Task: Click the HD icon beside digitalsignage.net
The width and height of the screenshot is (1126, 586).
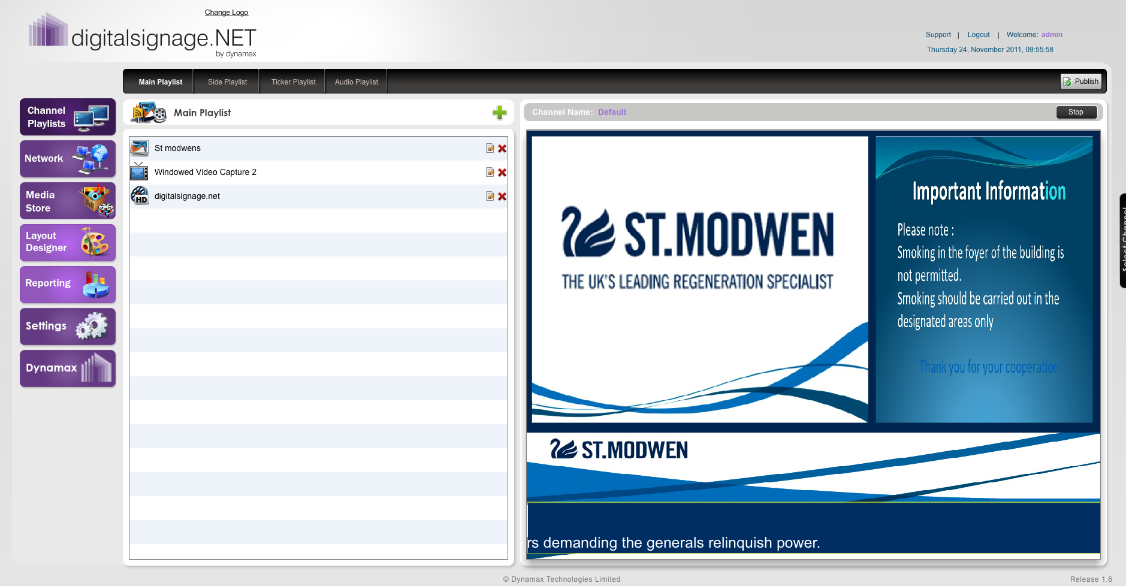Action: pyautogui.click(x=140, y=195)
